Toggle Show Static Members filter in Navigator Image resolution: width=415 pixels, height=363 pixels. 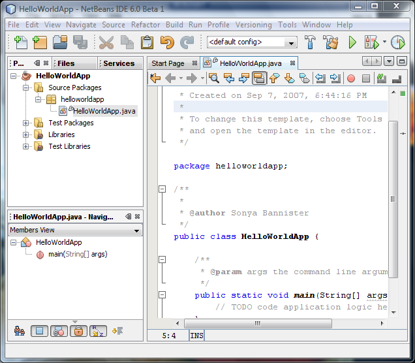58,331
